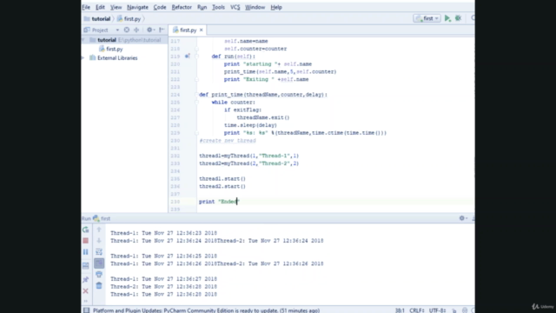Open the View menu
This screenshot has height=313, width=556.
pos(116,7)
